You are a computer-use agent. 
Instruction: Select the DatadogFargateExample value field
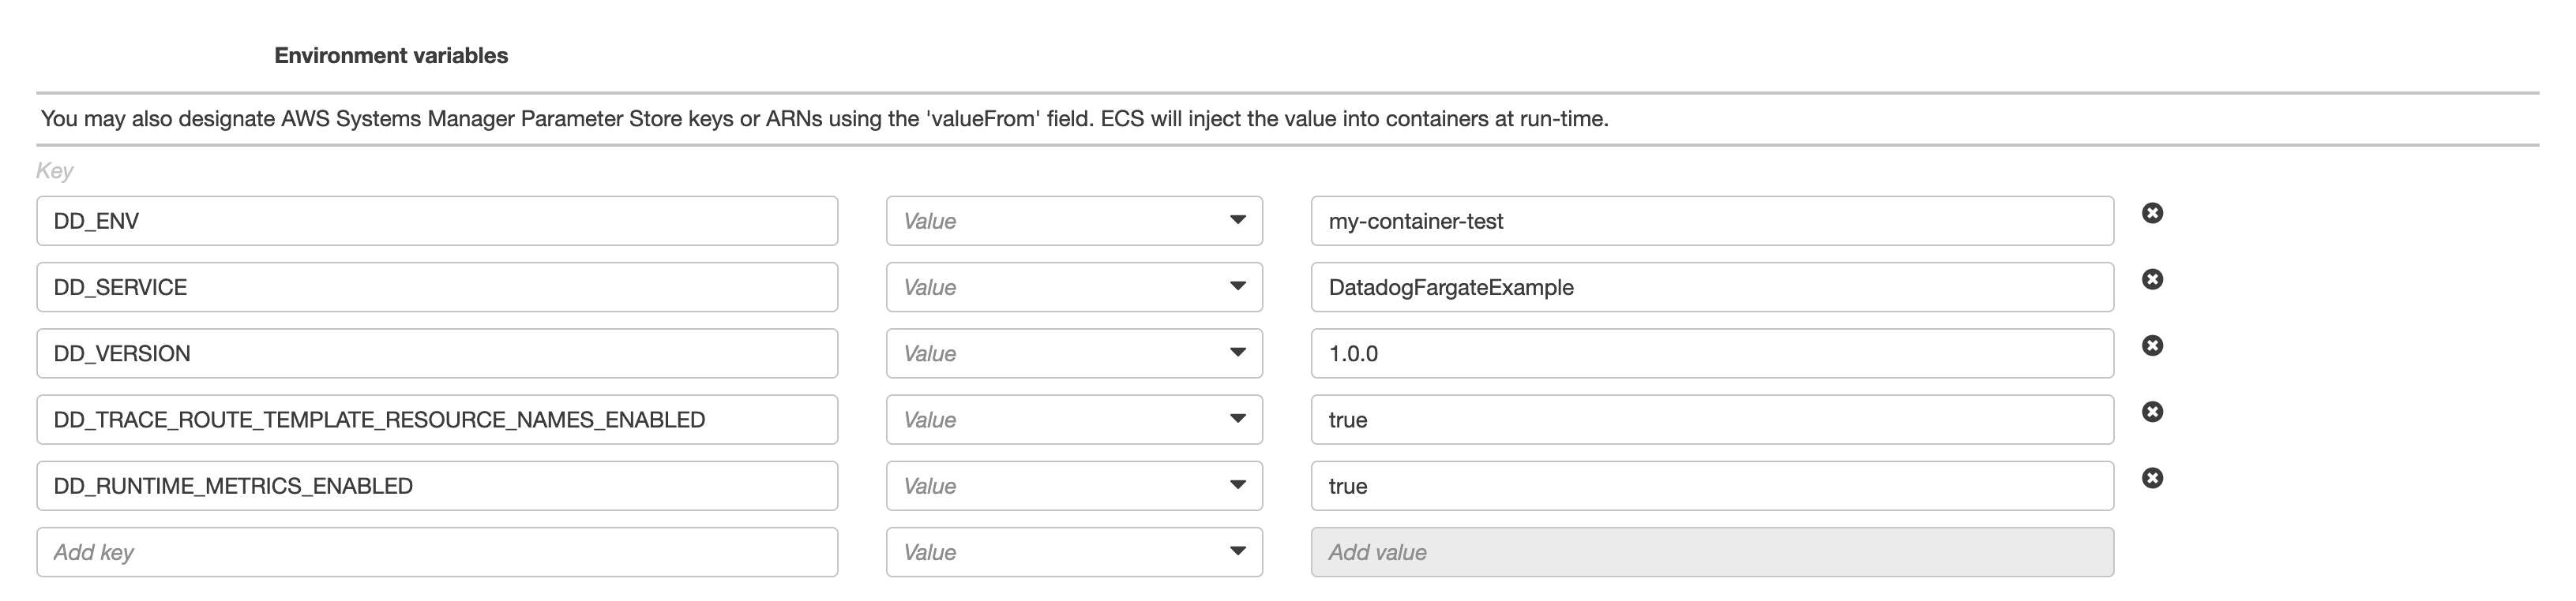[x=1712, y=286]
